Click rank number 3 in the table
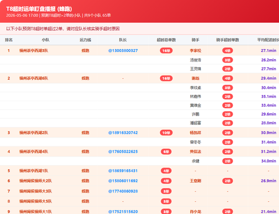279x214 pixels. tap(9, 133)
